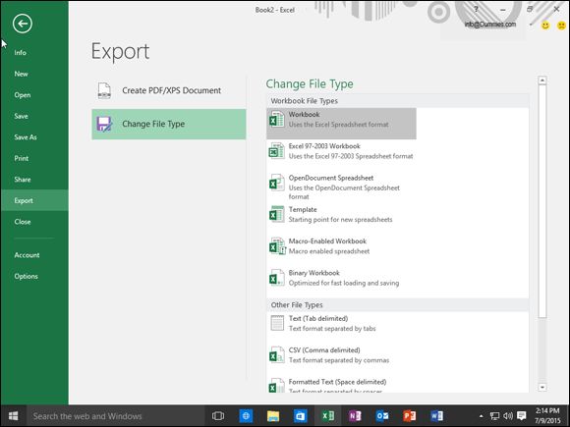Go back using the circular back arrow
The image size is (570, 427).
pyautogui.click(x=23, y=24)
